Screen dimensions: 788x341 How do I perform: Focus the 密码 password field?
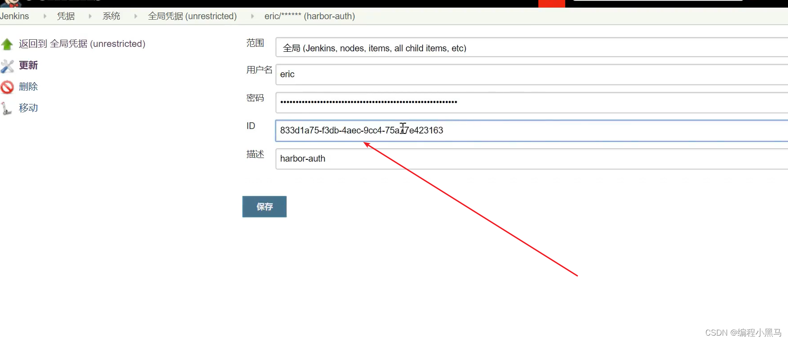pyautogui.click(x=532, y=103)
